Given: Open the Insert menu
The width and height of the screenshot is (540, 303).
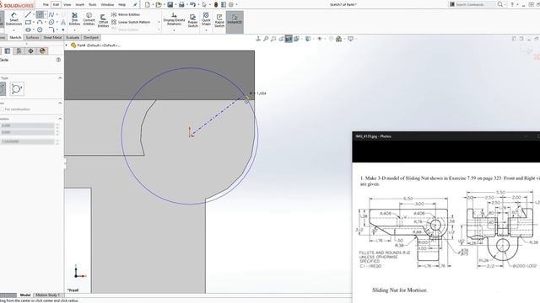Looking at the screenshot, I should pyautogui.click(x=80, y=5).
